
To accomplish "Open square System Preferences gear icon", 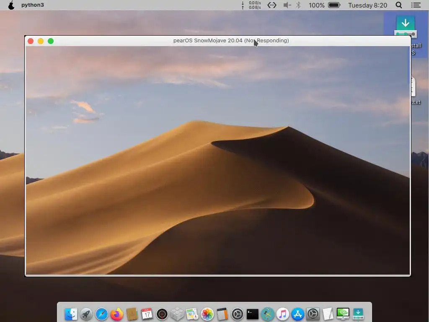I will point(313,314).
